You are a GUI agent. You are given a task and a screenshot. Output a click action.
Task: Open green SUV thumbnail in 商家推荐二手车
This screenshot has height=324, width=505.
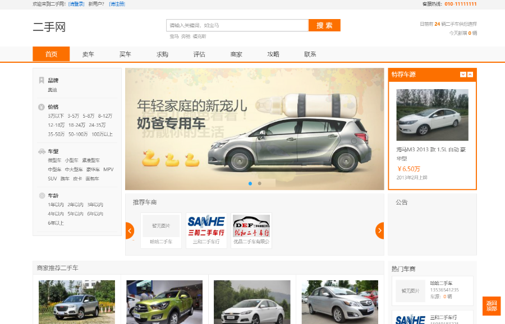click(x=164, y=302)
